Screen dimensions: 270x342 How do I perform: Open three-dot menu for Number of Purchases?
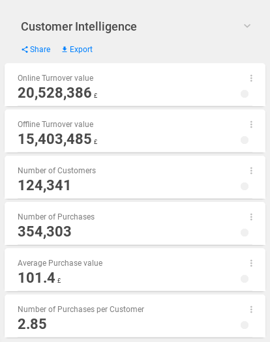tap(251, 217)
